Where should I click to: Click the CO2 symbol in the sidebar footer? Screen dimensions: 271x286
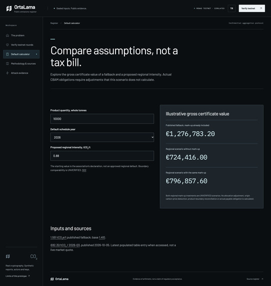pos(33,257)
